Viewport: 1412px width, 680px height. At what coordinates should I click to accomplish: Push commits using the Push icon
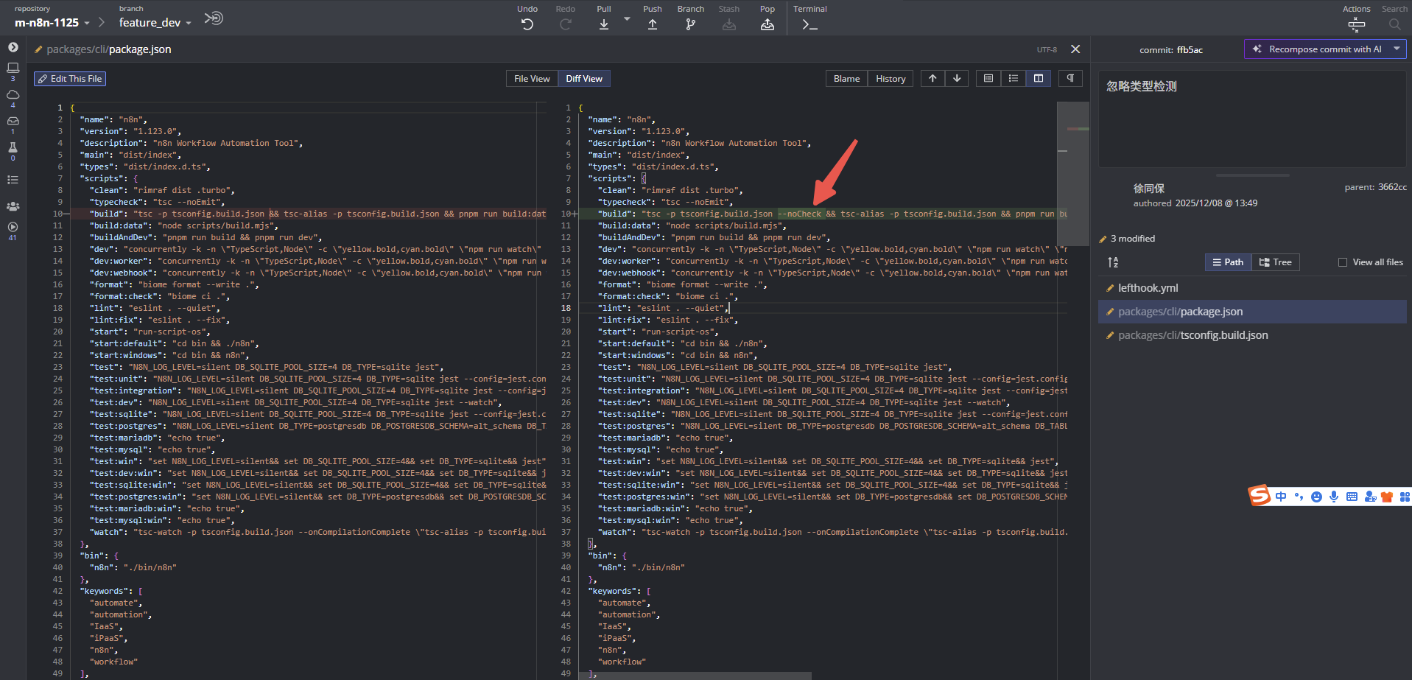[x=653, y=24]
